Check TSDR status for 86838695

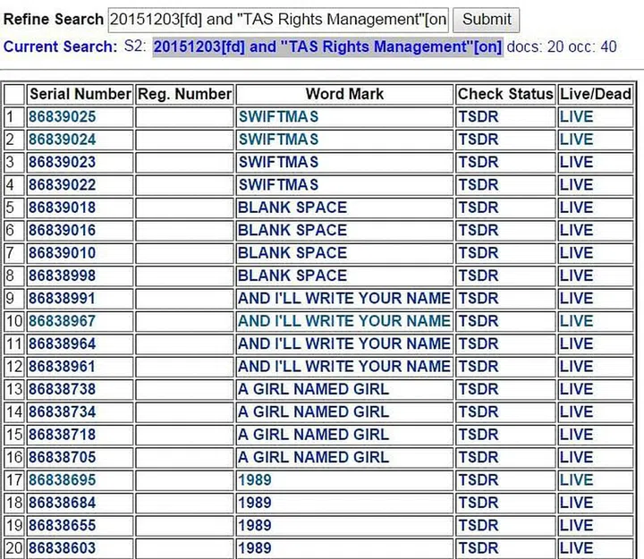tap(479, 479)
